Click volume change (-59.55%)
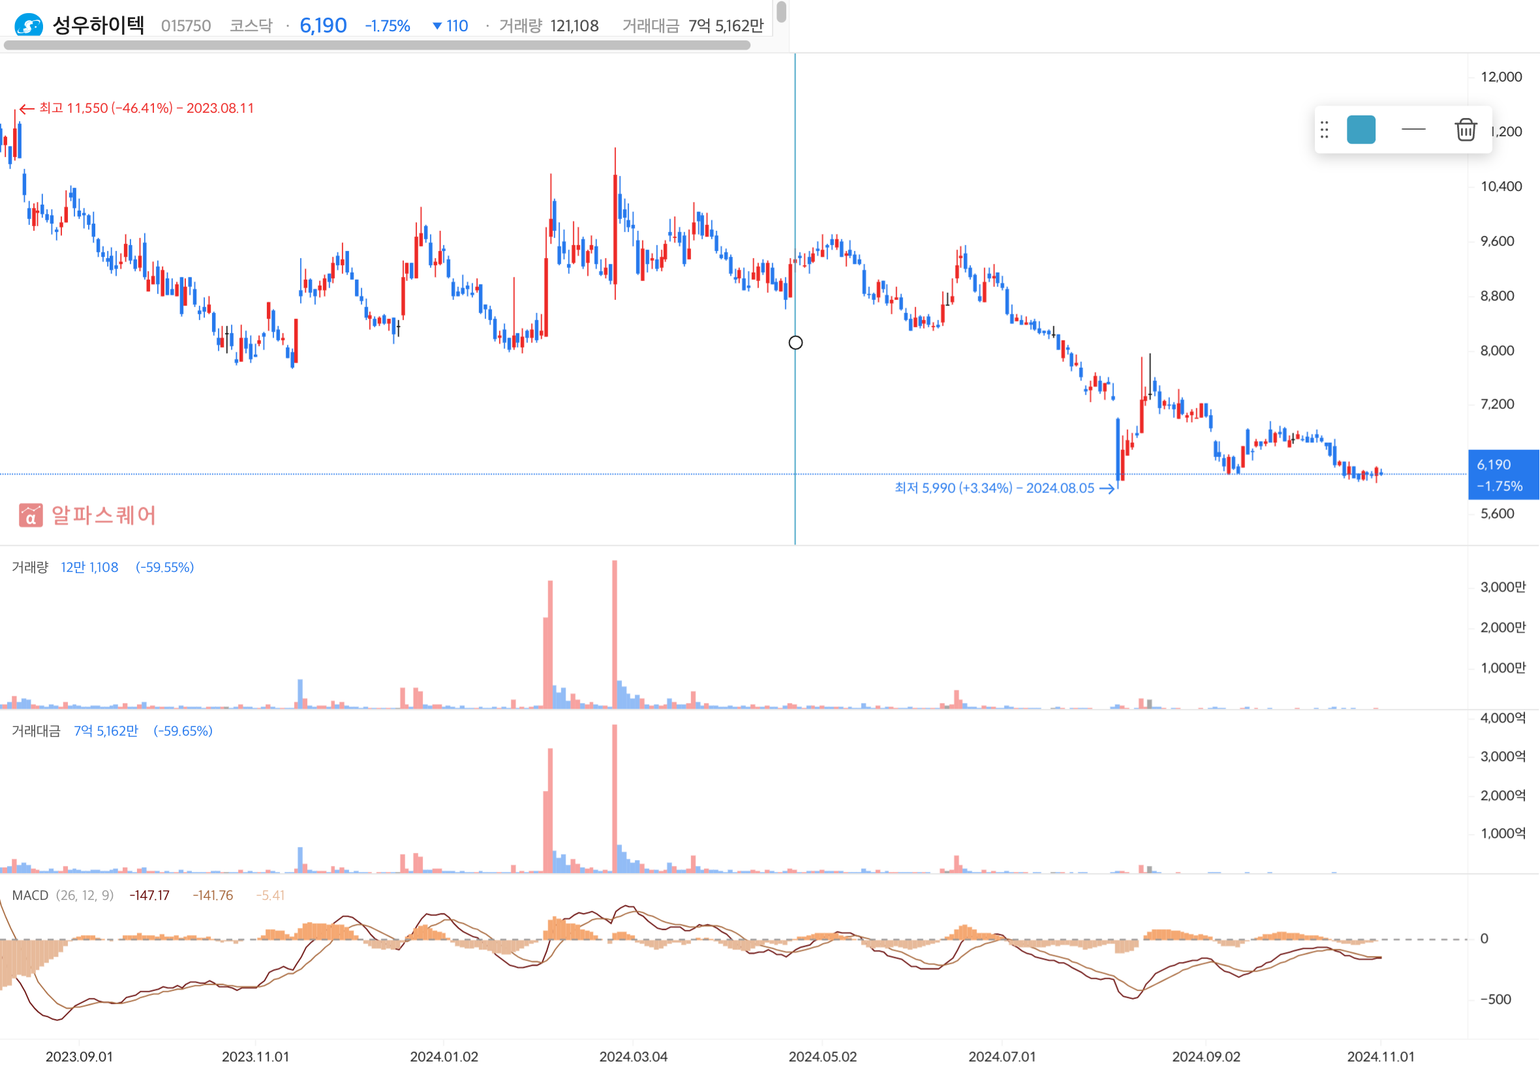 164,567
